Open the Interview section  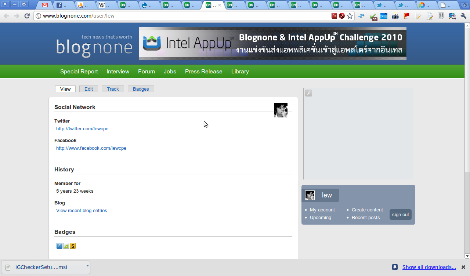[118, 72]
